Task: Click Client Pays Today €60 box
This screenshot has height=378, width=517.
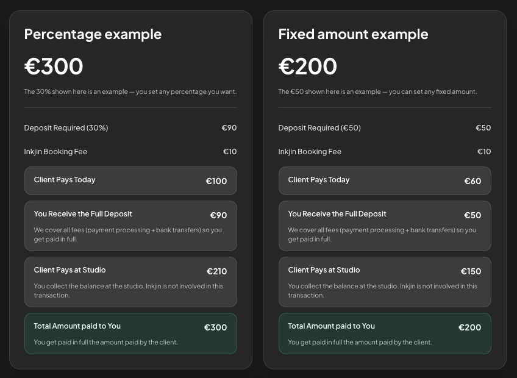Action: pyautogui.click(x=385, y=180)
